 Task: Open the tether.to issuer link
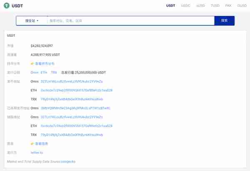(x=37, y=153)
